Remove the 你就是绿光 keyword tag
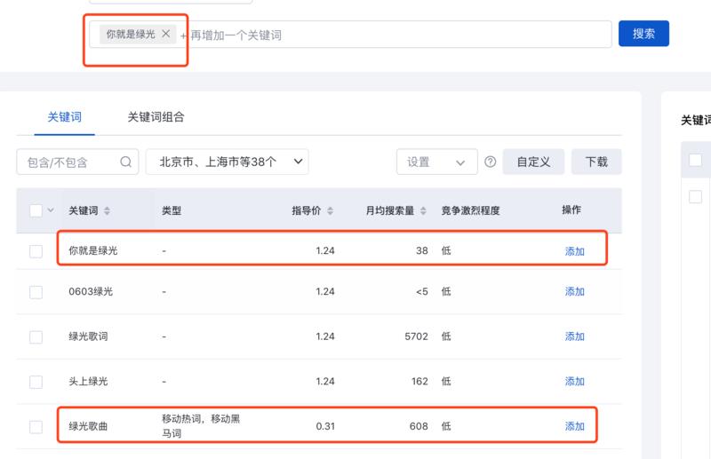The image size is (711, 459). tap(166, 34)
